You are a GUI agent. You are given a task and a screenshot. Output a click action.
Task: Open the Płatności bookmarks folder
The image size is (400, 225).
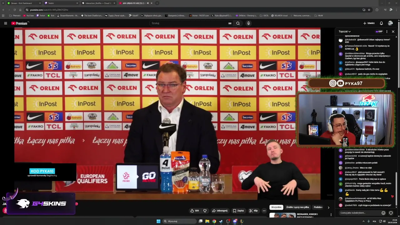click(x=15, y=15)
